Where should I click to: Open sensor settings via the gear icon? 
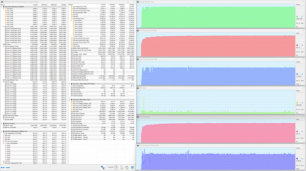(x=127, y=167)
